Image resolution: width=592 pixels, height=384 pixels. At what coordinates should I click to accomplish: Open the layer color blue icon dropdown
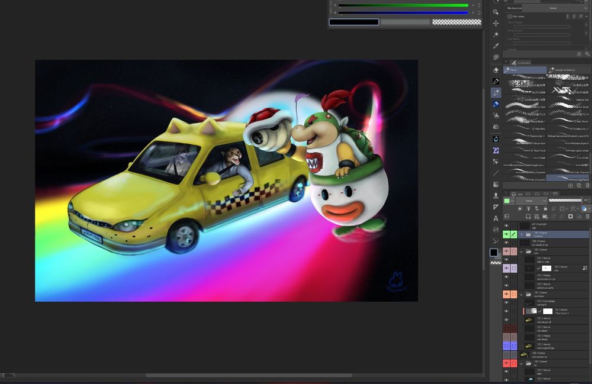pyautogui.click(x=589, y=209)
